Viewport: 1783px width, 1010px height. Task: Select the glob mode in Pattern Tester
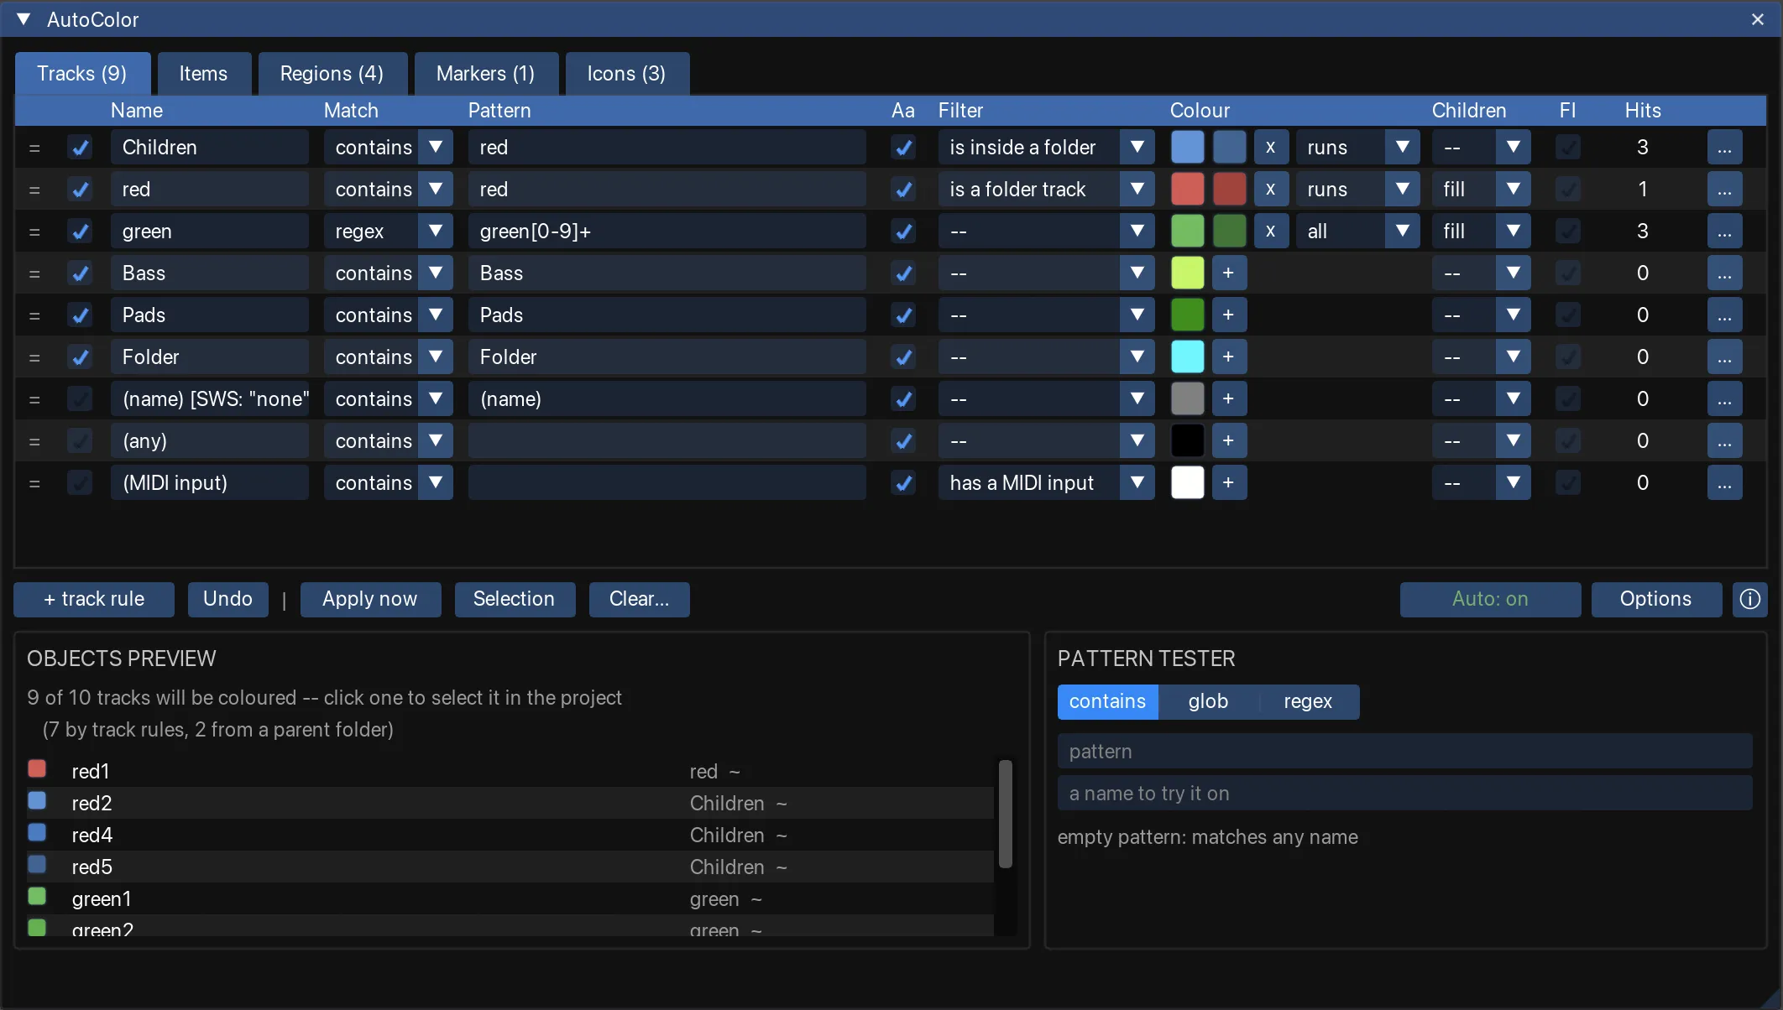coord(1209,701)
